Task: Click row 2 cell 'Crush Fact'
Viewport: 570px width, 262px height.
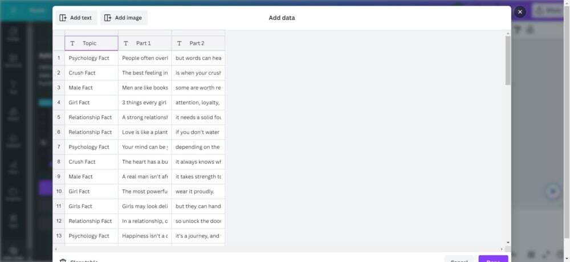Action: (x=91, y=73)
